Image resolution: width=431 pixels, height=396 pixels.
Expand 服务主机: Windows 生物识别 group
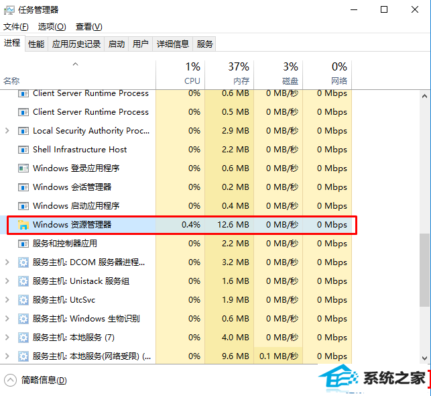(x=7, y=319)
